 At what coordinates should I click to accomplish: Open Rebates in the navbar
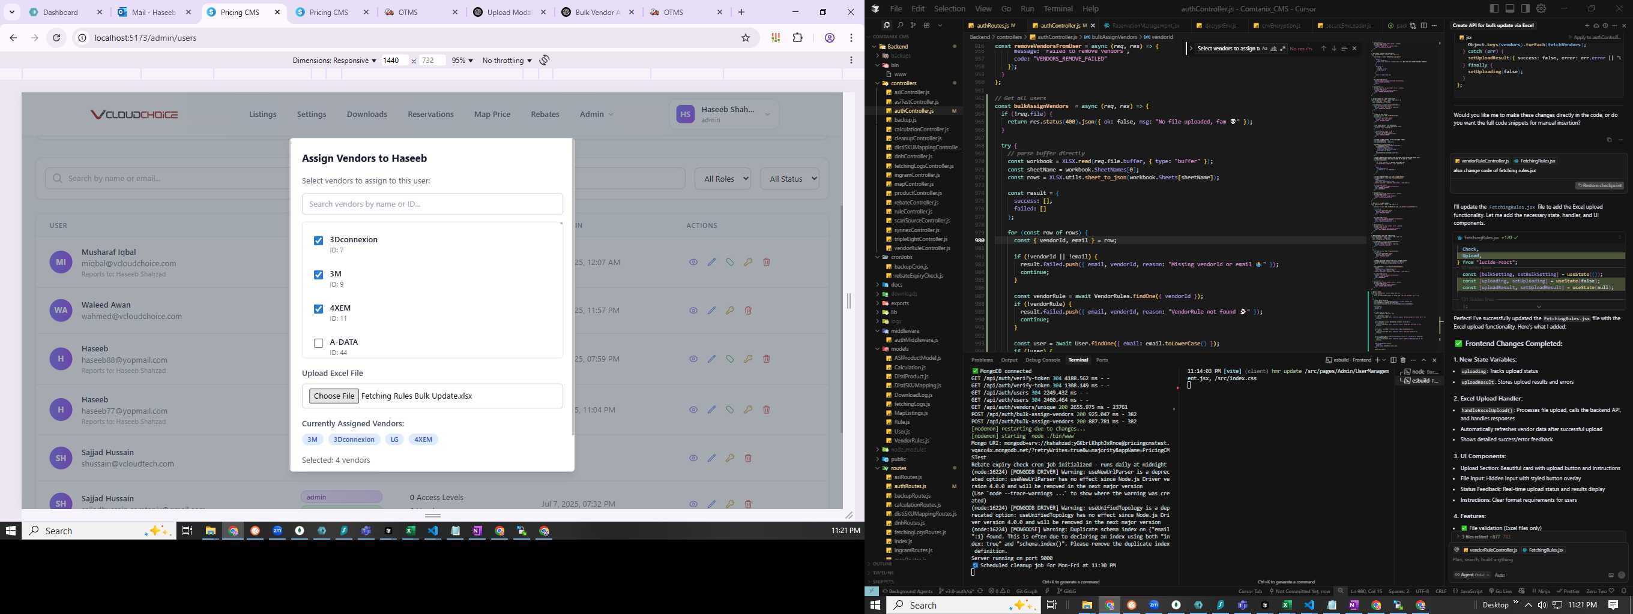[545, 115]
